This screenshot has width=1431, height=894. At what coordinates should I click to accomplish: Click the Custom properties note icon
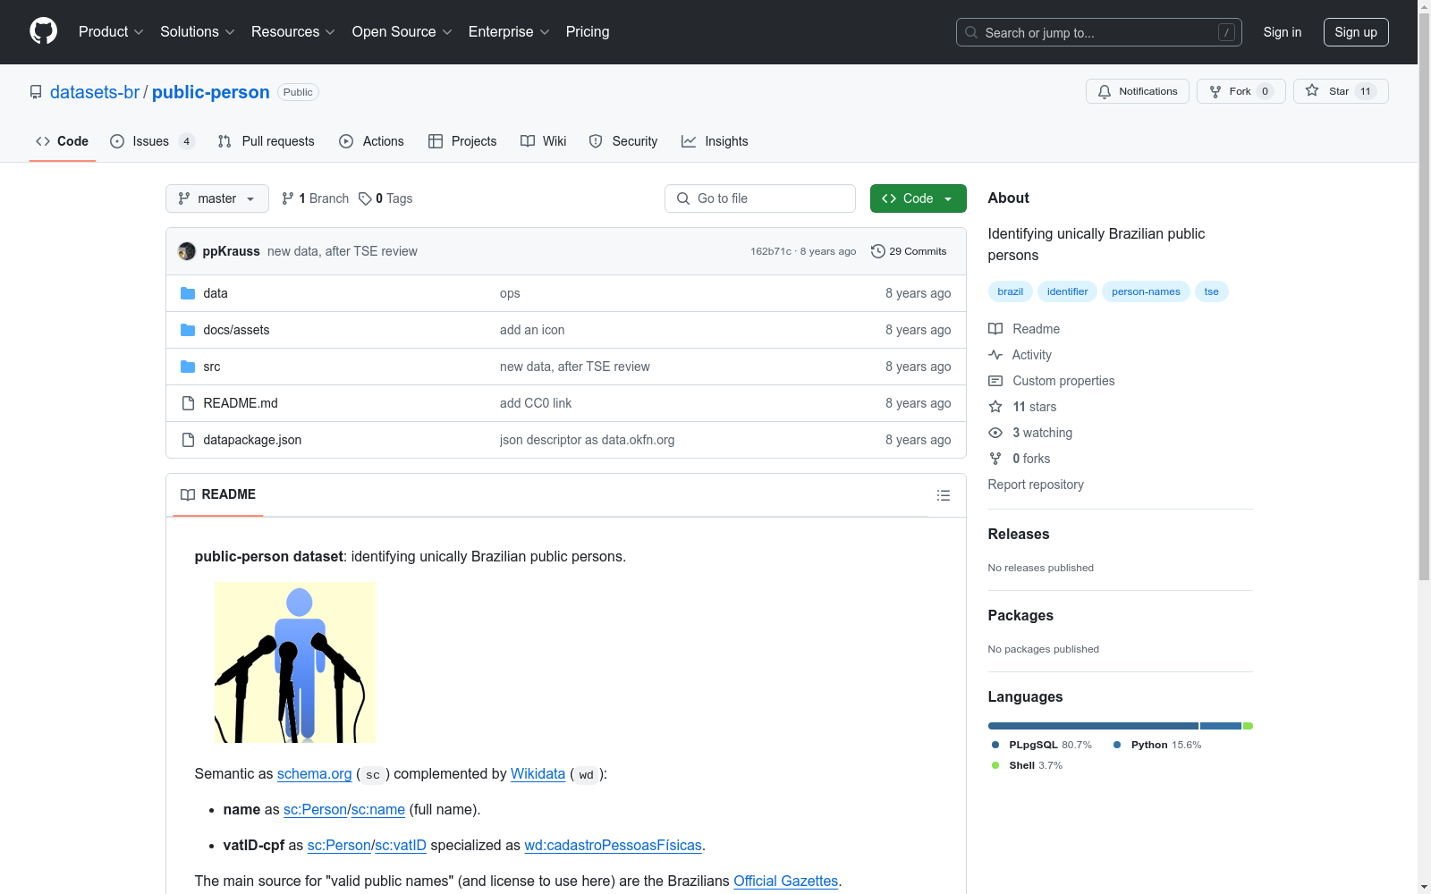(x=995, y=381)
